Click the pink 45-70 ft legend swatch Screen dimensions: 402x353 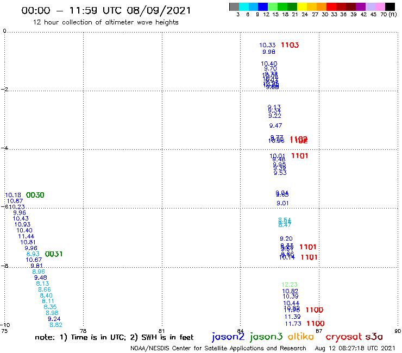click(380, 7)
